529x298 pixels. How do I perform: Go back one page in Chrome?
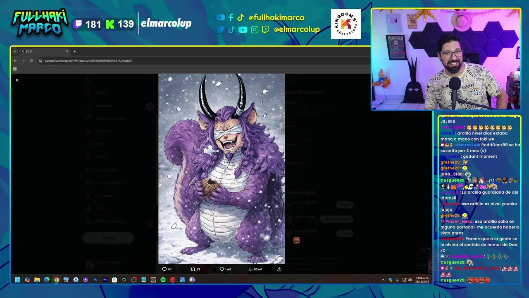pos(15,61)
